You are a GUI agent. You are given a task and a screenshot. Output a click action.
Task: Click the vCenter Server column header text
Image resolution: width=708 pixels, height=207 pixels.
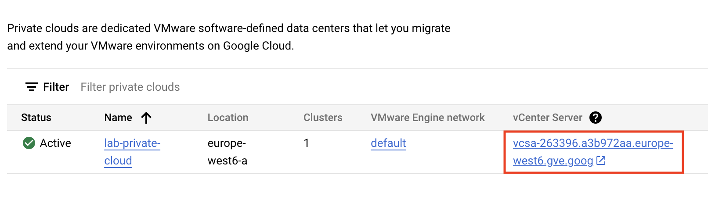tap(548, 118)
